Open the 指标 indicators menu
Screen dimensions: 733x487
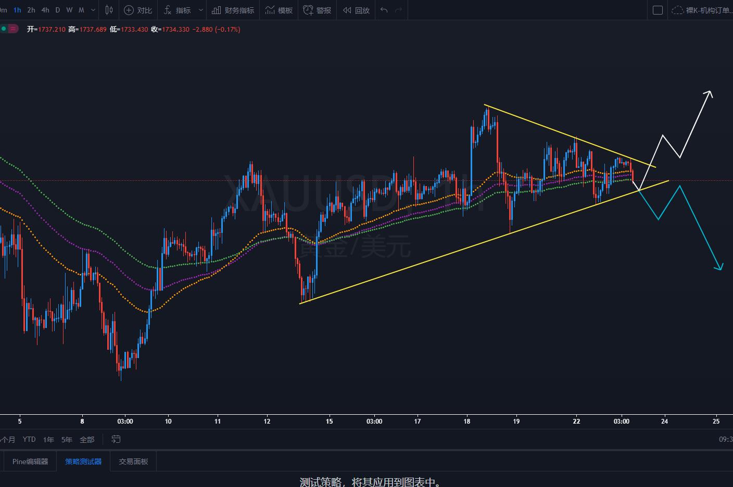178,10
